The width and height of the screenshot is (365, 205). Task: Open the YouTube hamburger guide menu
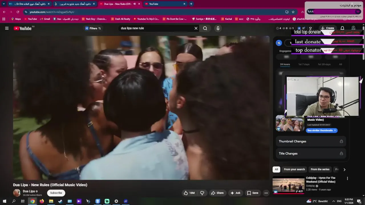[x=7, y=28]
